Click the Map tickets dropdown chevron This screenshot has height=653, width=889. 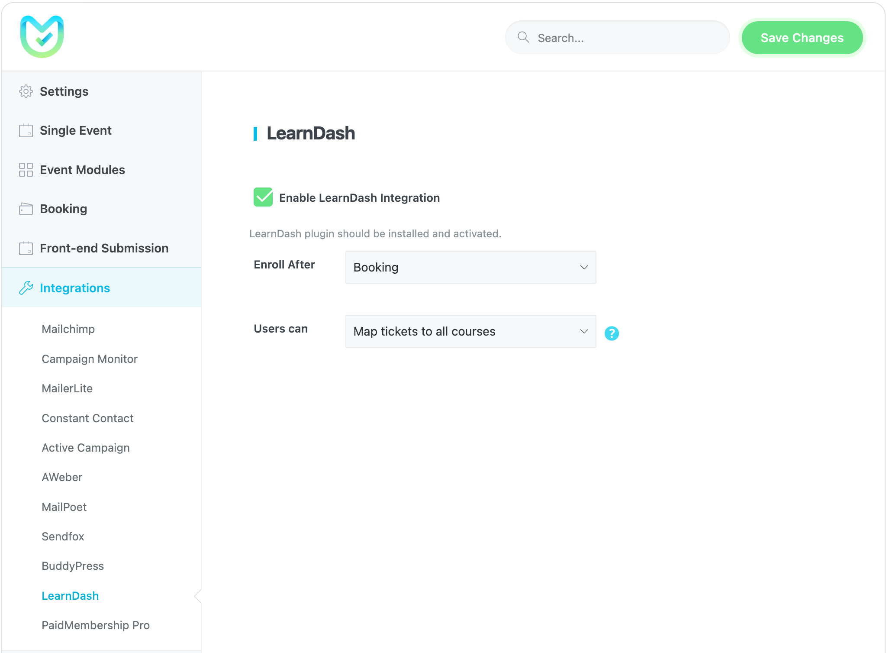584,331
